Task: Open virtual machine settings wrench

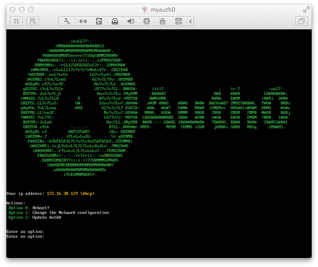Action: click(67, 21)
